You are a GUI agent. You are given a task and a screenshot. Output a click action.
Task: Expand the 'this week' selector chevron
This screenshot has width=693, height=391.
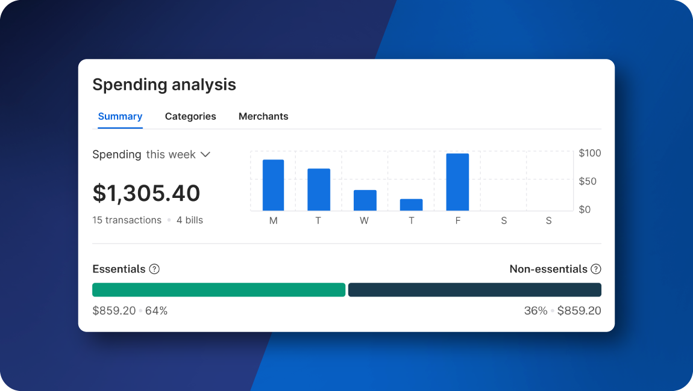205,155
